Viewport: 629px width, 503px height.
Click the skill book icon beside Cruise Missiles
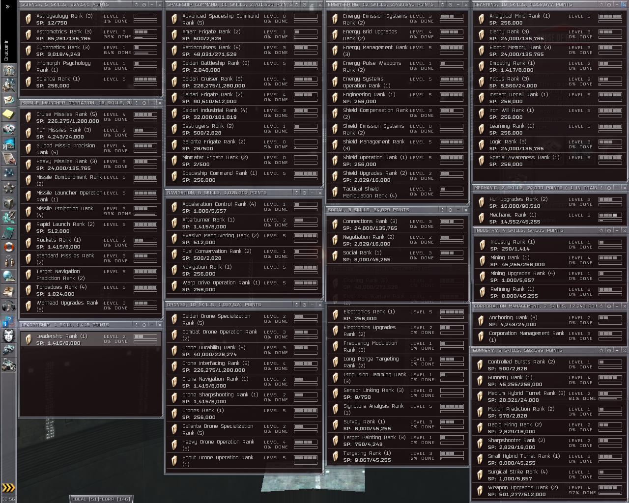point(29,117)
